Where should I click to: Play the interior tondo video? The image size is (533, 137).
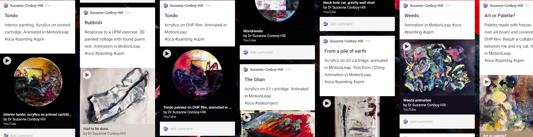(x=7, y=61)
